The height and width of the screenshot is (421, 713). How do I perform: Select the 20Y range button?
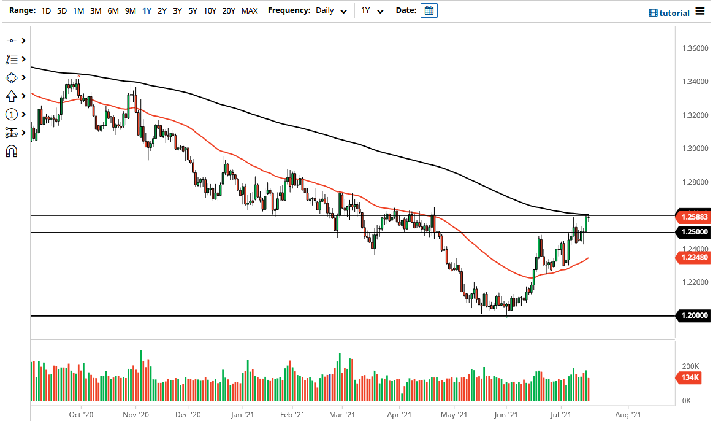pyautogui.click(x=229, y=10)
